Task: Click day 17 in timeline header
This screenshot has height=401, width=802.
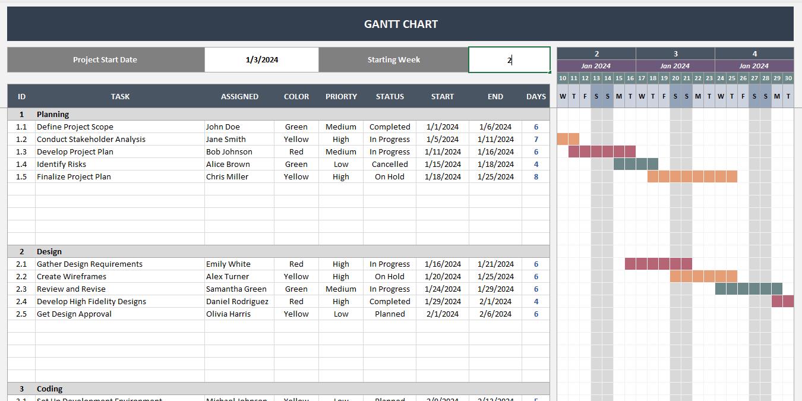Action: [642, 78]
